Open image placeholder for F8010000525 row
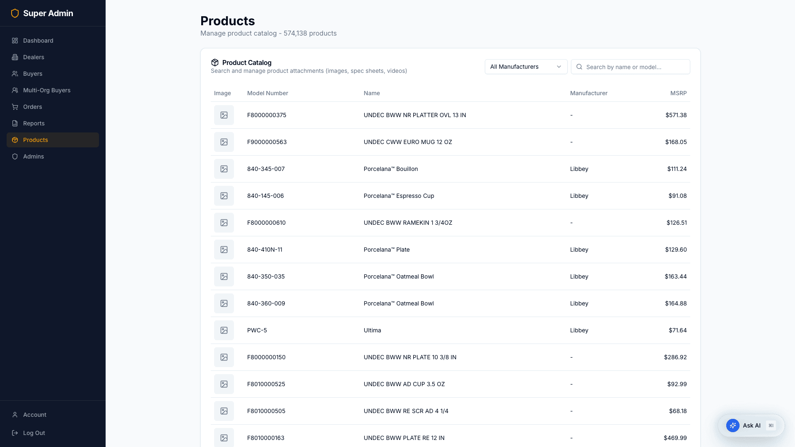Screen dimensions: 795x447 click(224, 384)
